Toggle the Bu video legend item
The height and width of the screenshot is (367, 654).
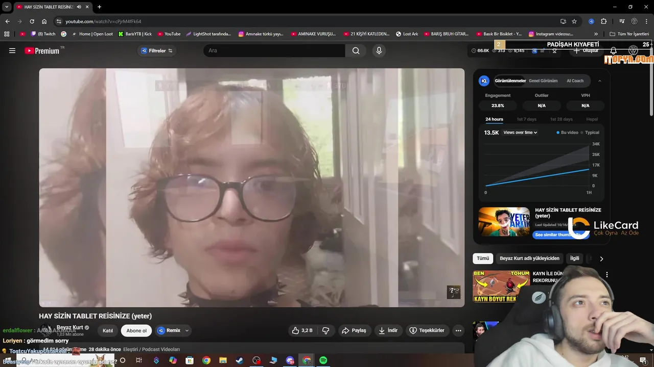(x=567, y=133)
